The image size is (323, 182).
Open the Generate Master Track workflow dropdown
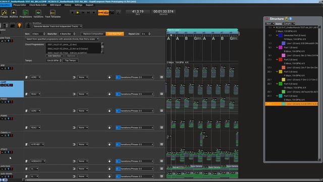pyautogui.click(x=57, y=26)
